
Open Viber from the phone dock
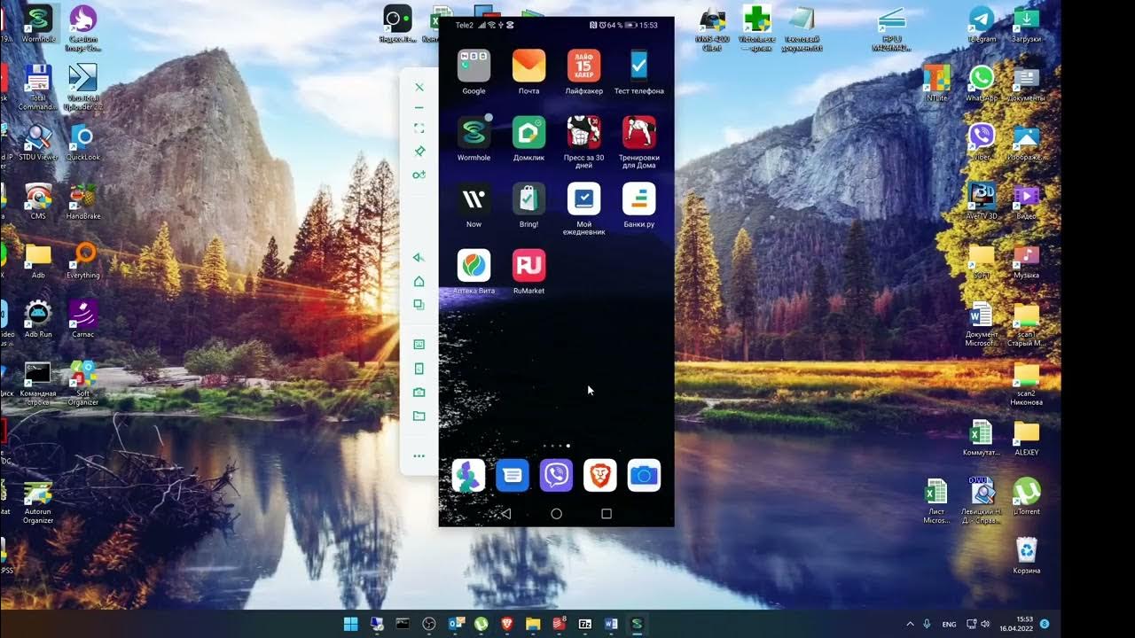coord(556,476)
